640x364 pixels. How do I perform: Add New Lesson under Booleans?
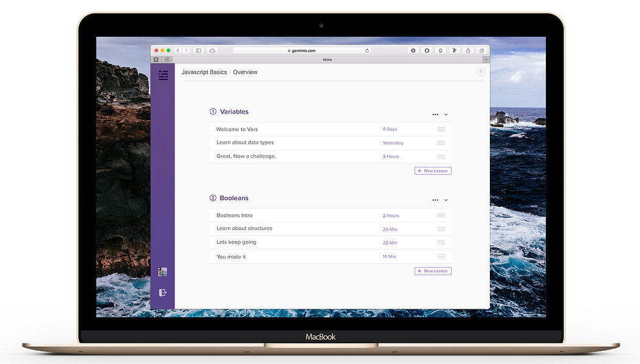tap(433, 271)
